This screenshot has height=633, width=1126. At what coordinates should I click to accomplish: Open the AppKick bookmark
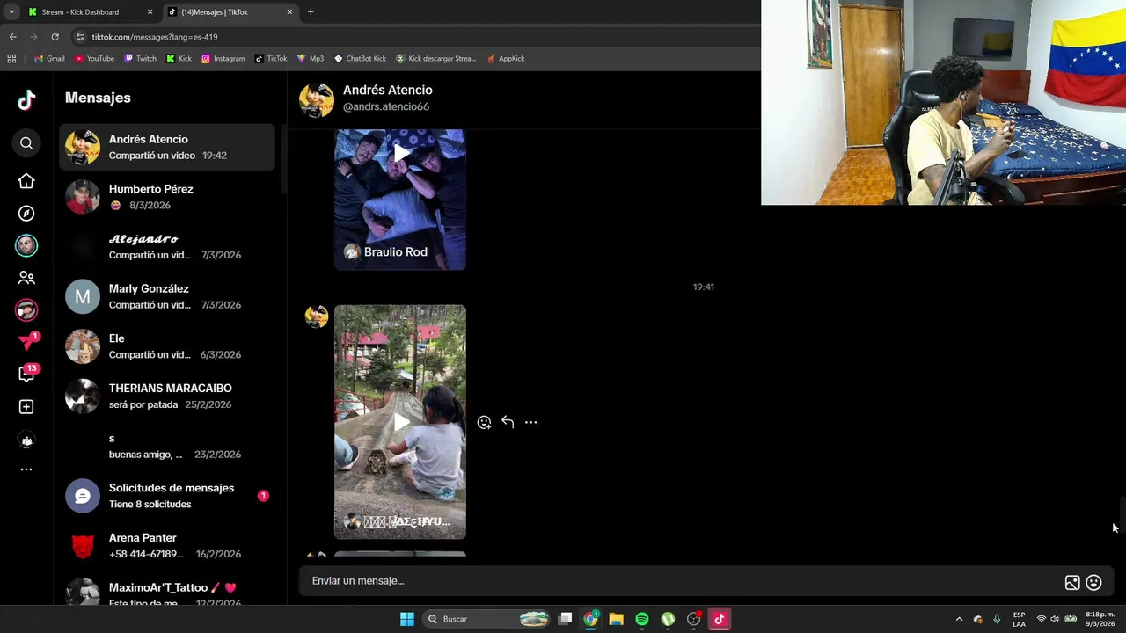(x=505, y=59)
